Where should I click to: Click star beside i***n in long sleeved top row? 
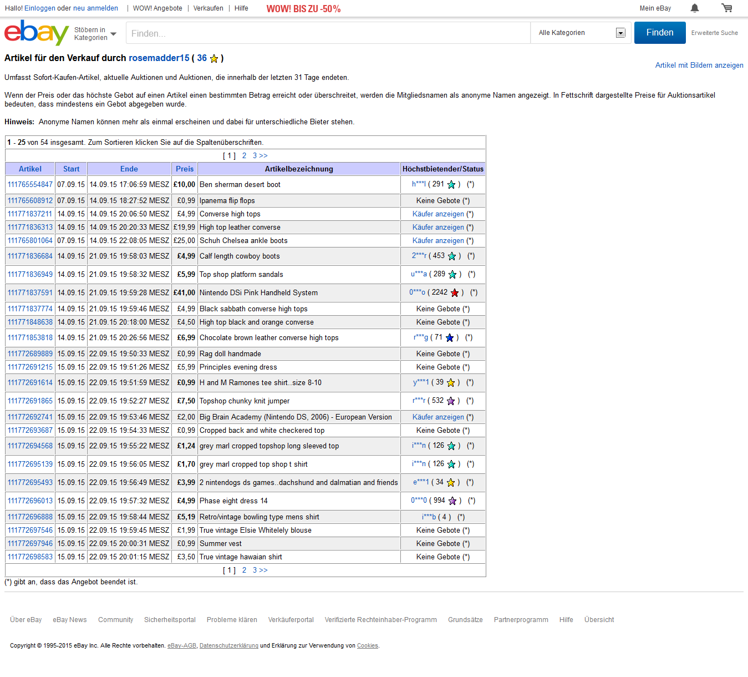[451, 446]
